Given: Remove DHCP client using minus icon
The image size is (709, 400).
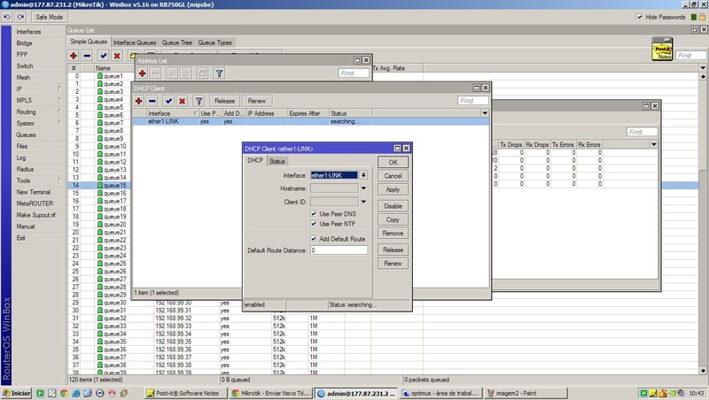Looking at the screenshot, I should (x=152, y=101).
